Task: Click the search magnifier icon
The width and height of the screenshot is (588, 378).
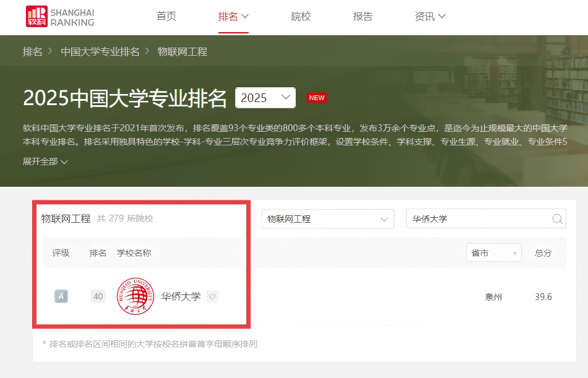Action: 558,219
